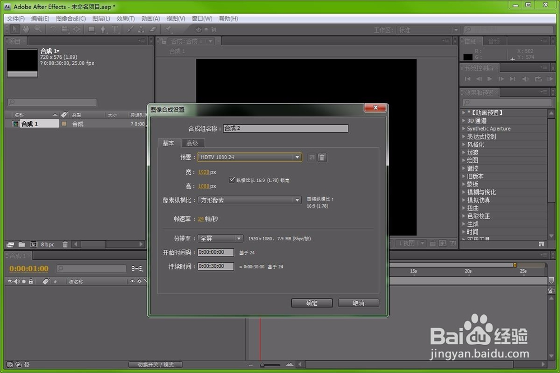Toggle the preview audio mute speaker
560x373 pixels.
tap(525, 79)
